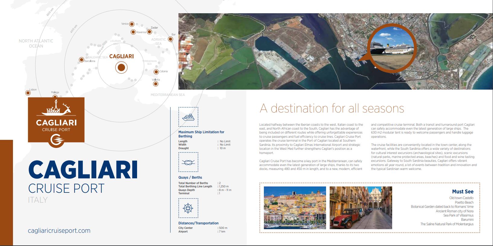Select the Valletta port marker
Viewport: 493px width, 246px height.
pos(156,84)
